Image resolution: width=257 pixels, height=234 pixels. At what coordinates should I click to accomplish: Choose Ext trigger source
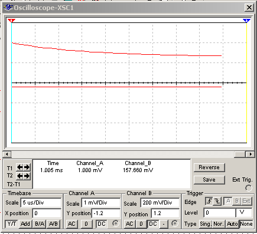(x=246, y=201)
